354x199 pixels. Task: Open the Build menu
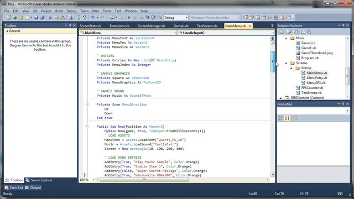pos(59,11)
